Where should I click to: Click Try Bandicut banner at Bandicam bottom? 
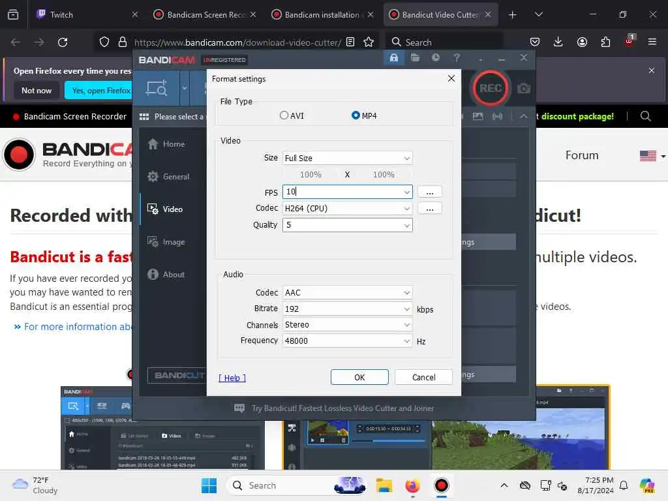[x=334, y=408]
